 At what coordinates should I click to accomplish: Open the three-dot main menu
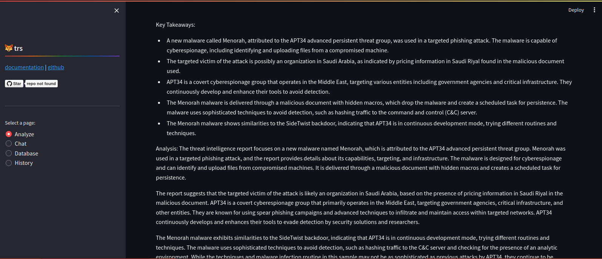594,10
